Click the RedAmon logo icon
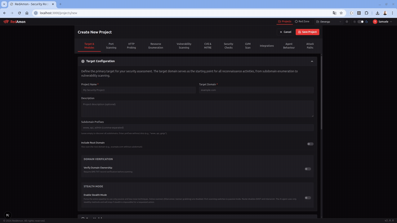This screenshot has height=223, width=397. tap(6, 22)
